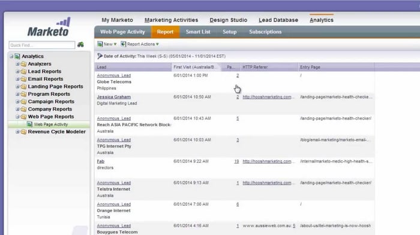Image resolution: width=420 pixels, height=235 pixels.
Task: Expand the Campaign Reports folder
Action: click(x=17, y=102)
